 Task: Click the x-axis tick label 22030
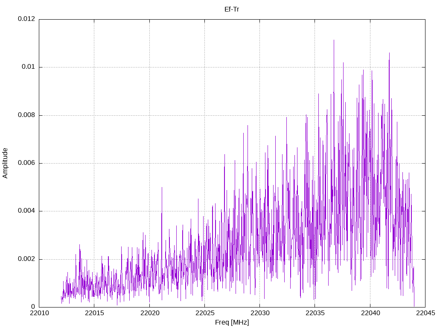point(260,313)
